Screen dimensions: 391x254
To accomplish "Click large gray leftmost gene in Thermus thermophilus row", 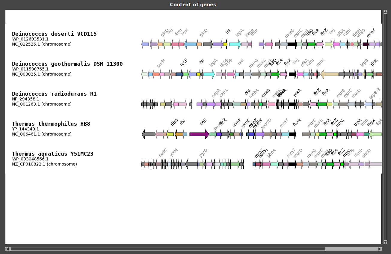I will click(x=148, y=134).
